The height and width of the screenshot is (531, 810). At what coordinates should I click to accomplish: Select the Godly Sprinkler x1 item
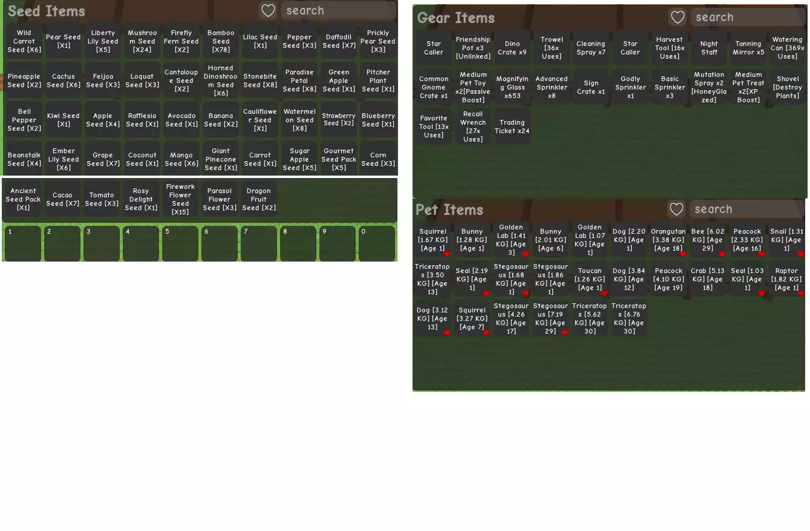click(630, 87)
